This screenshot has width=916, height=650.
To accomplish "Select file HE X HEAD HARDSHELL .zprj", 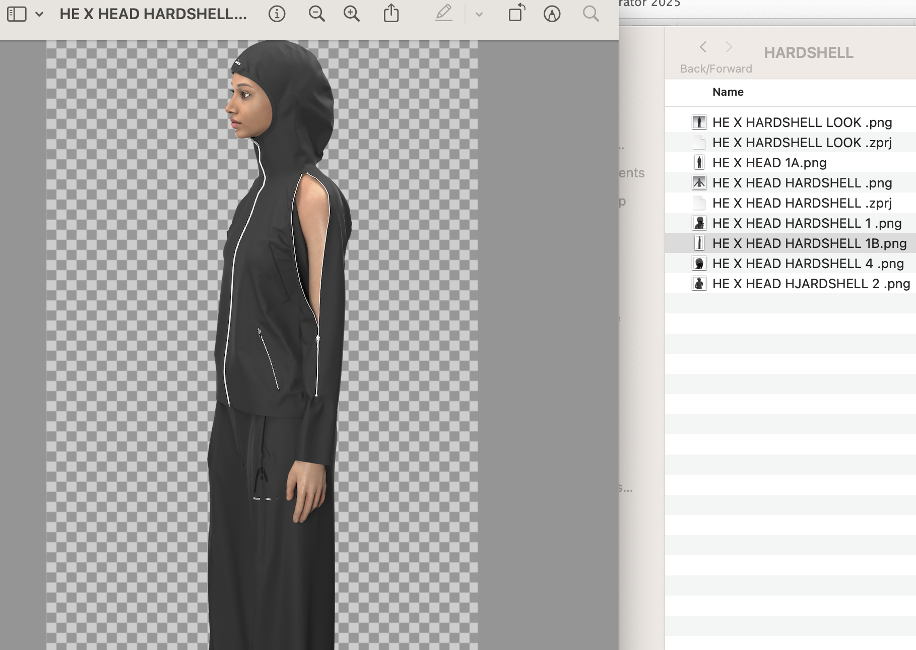I will (x=791, y=203).
